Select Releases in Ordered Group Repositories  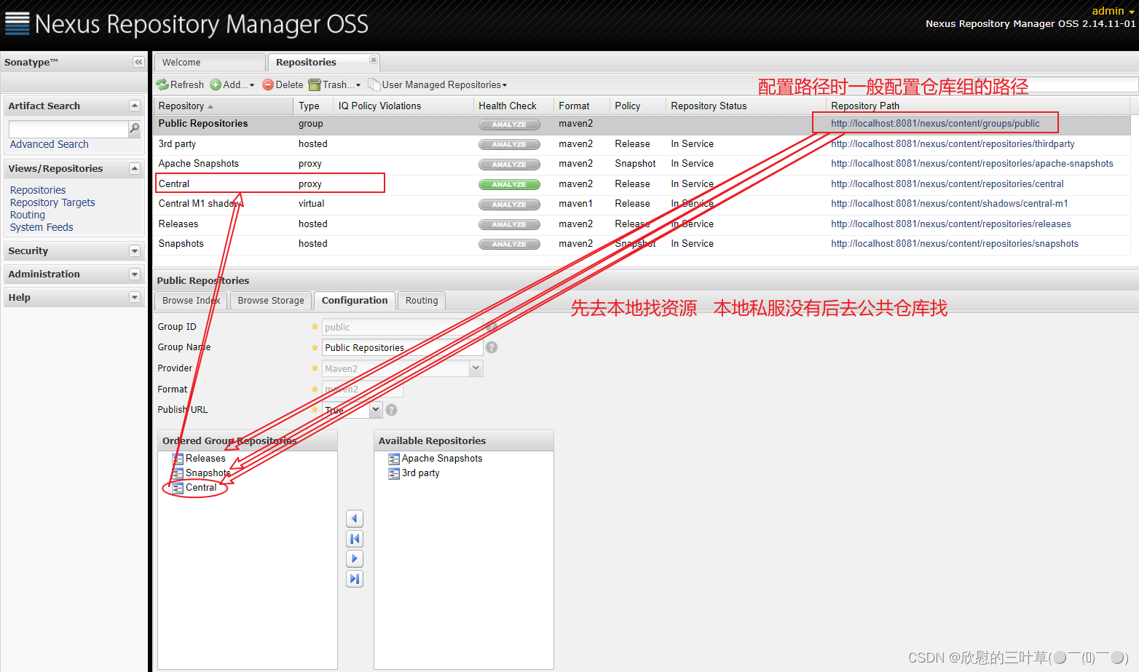click(199, 459)
